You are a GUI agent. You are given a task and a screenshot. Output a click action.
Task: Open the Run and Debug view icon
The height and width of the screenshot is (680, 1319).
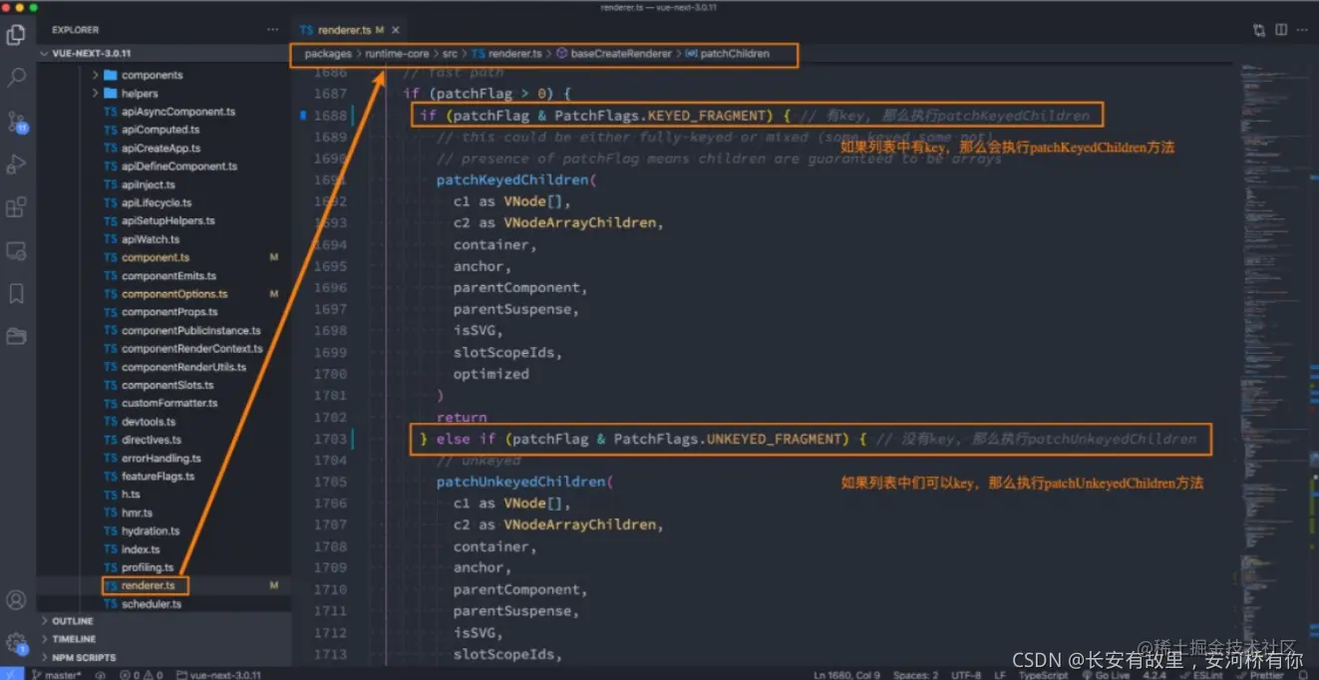[x=16, y=165]
